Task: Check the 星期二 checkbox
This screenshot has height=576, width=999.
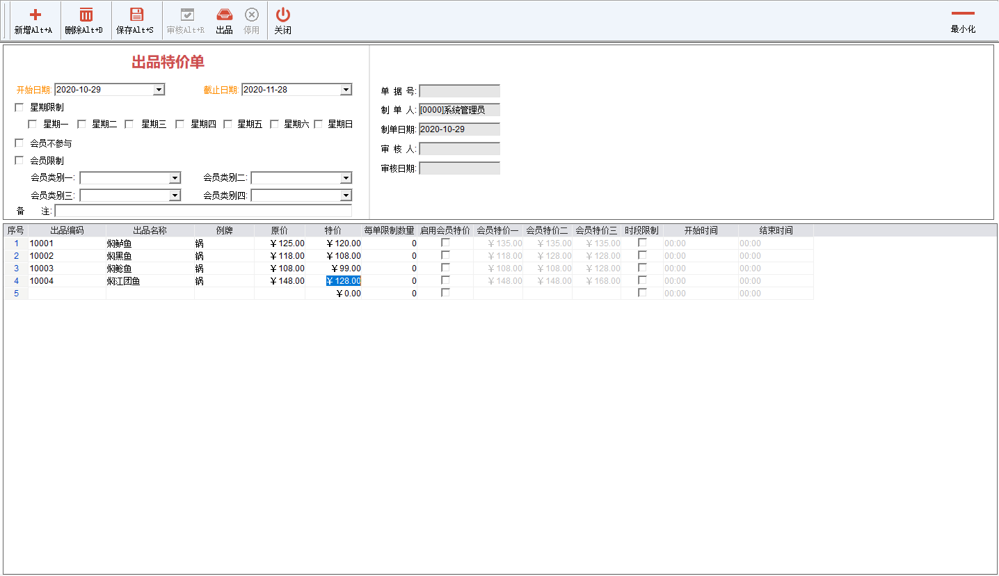Action: 81,124
